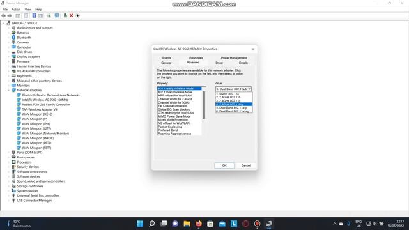This screenshot has width=409, height=230.
Task: Open the File menu
Action: point(5,10)
